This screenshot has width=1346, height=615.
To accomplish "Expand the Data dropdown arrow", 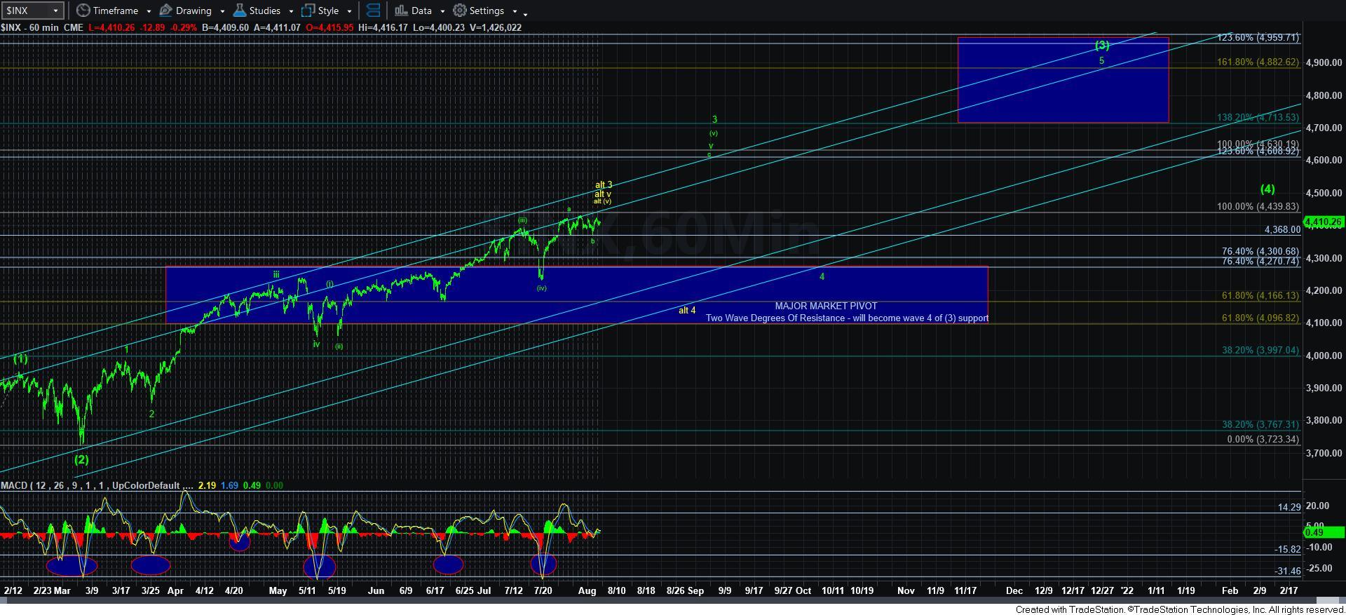I will click(442, 11).
